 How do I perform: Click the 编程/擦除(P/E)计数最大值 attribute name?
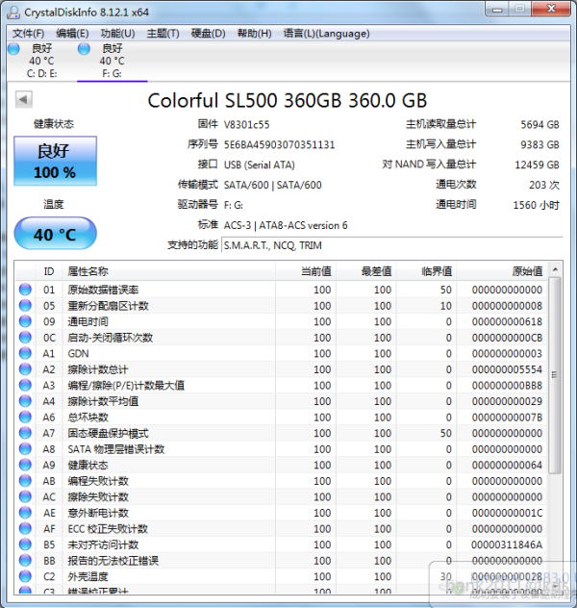126,386
